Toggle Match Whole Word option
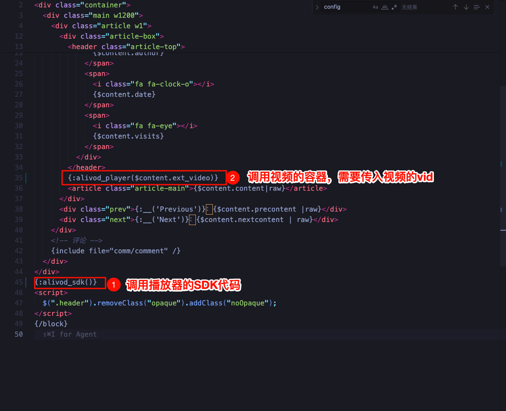The width and height of the screenshot is (506, 411). 385,7
